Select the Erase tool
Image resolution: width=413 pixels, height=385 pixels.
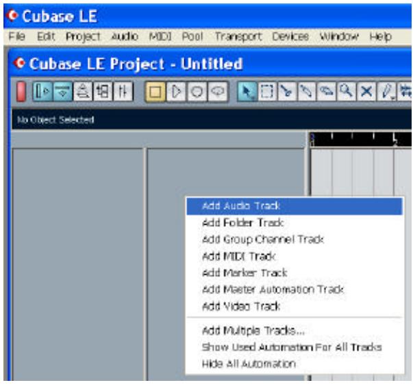[327, 92]
